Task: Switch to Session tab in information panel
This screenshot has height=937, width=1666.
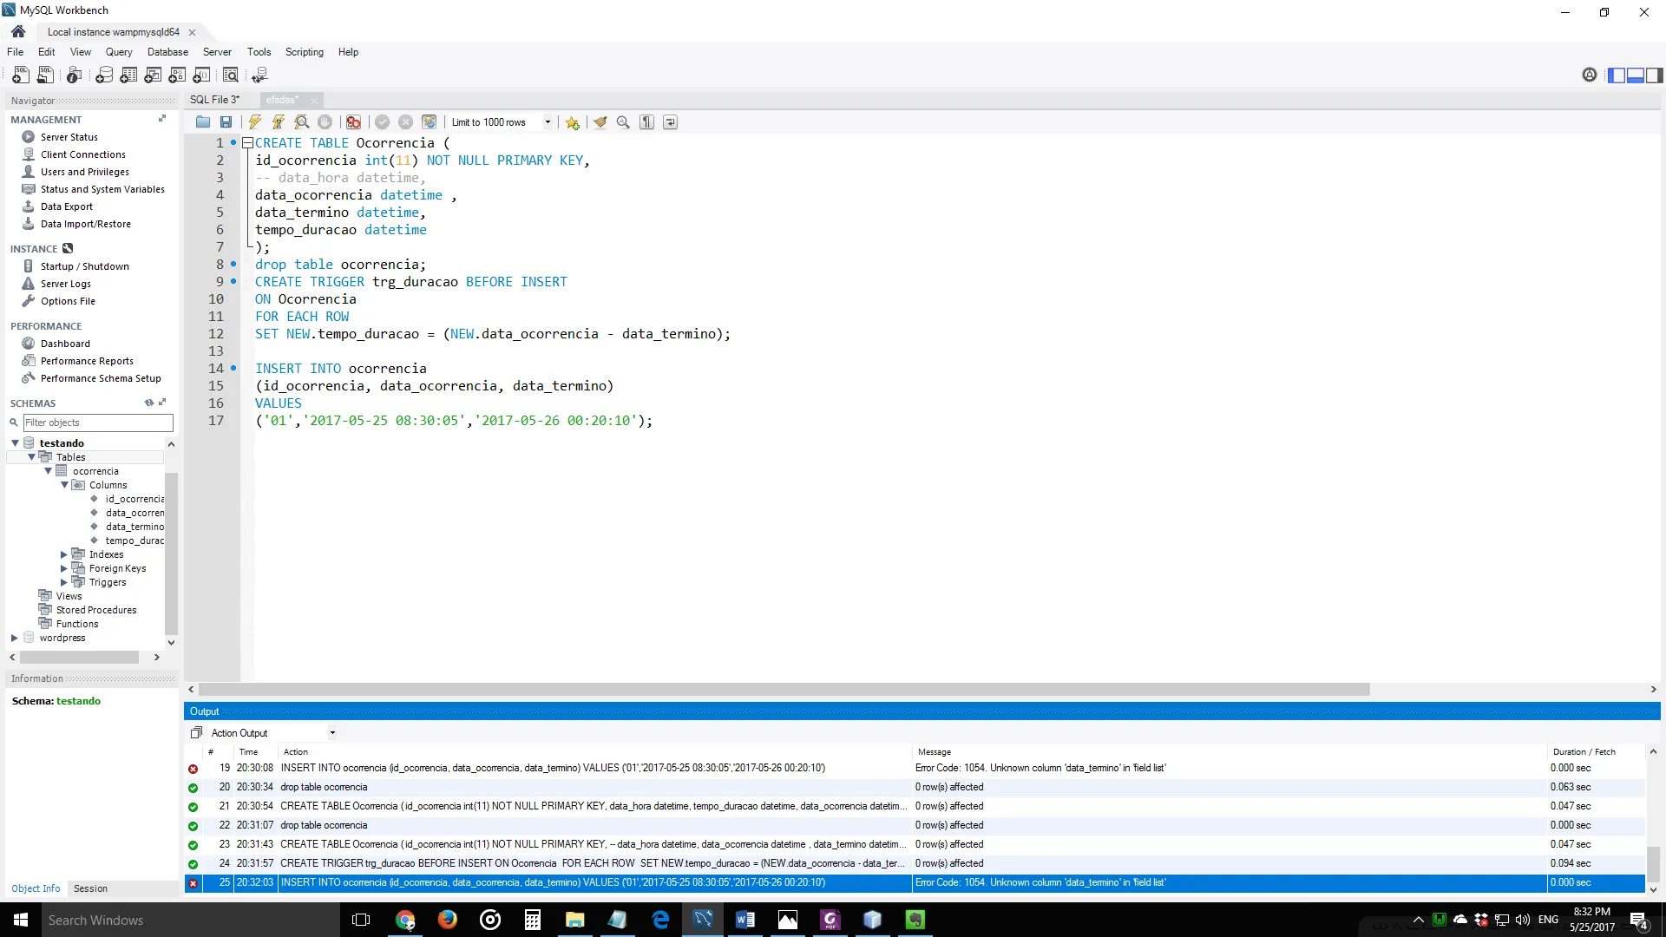Action: click(x=90, y=888)
